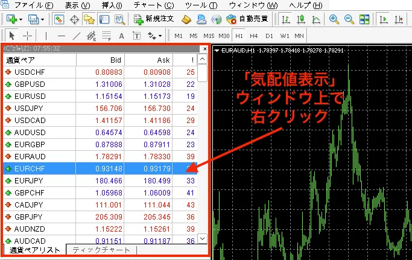Toggle the Navigator folder-star icon
The height and width of the screenshot is (260, 412).
[89, 19]
